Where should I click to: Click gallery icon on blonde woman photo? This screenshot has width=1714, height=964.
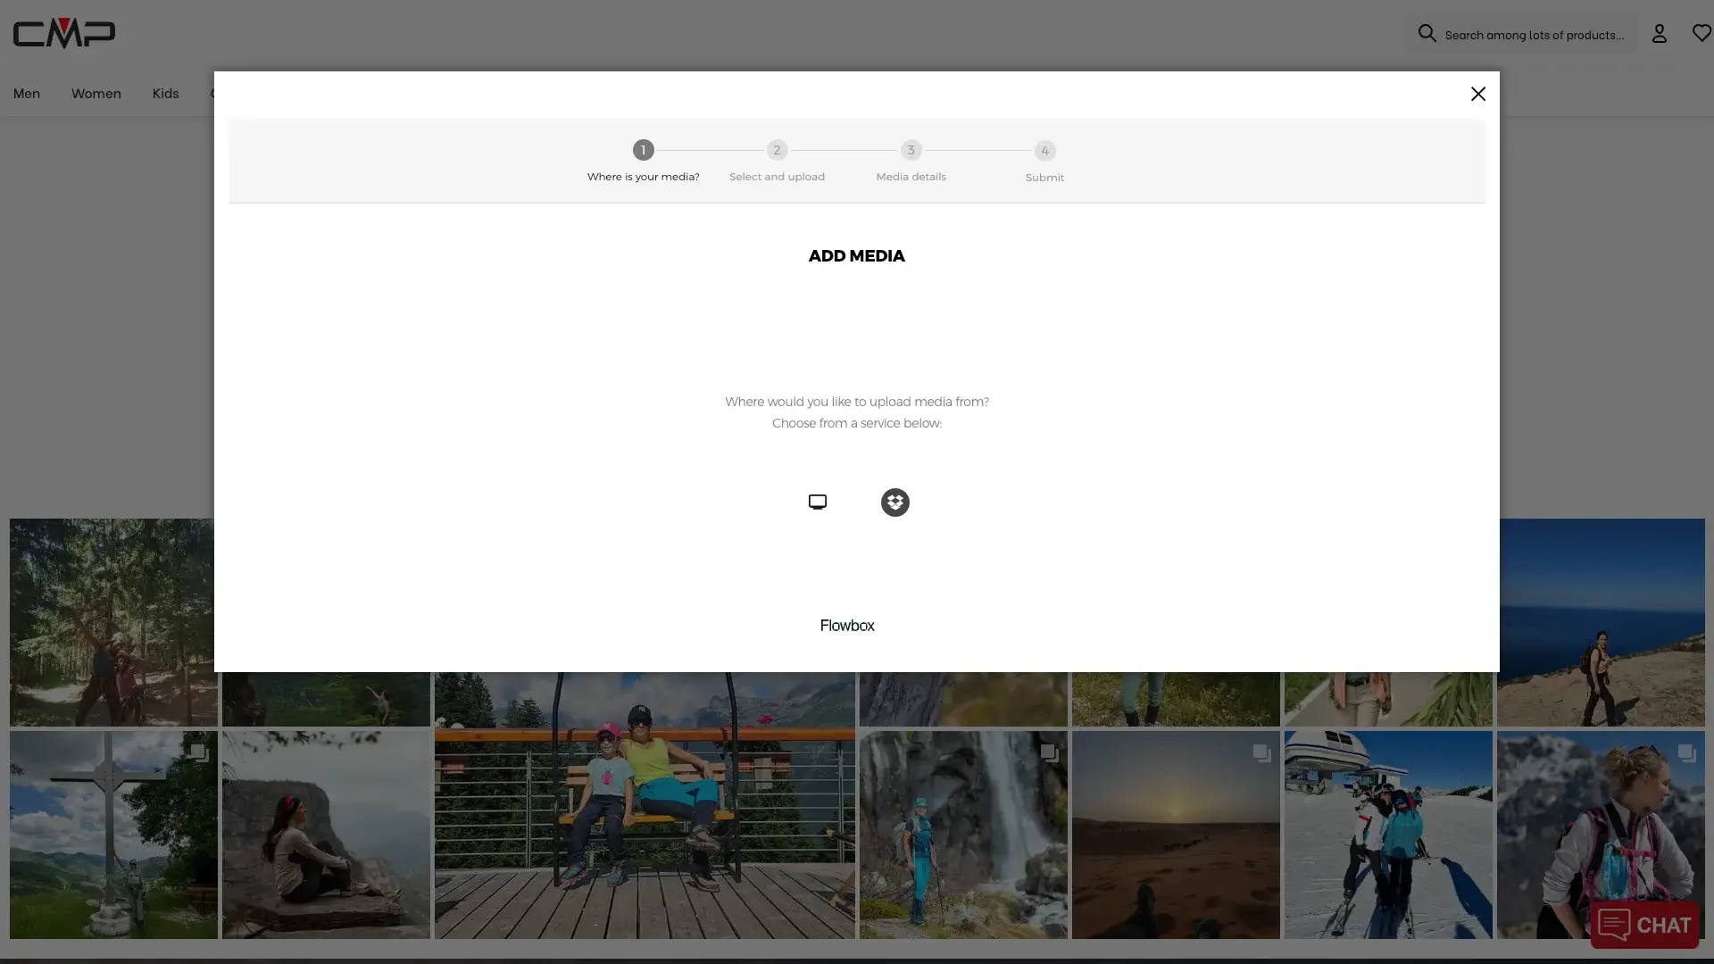1686,753
